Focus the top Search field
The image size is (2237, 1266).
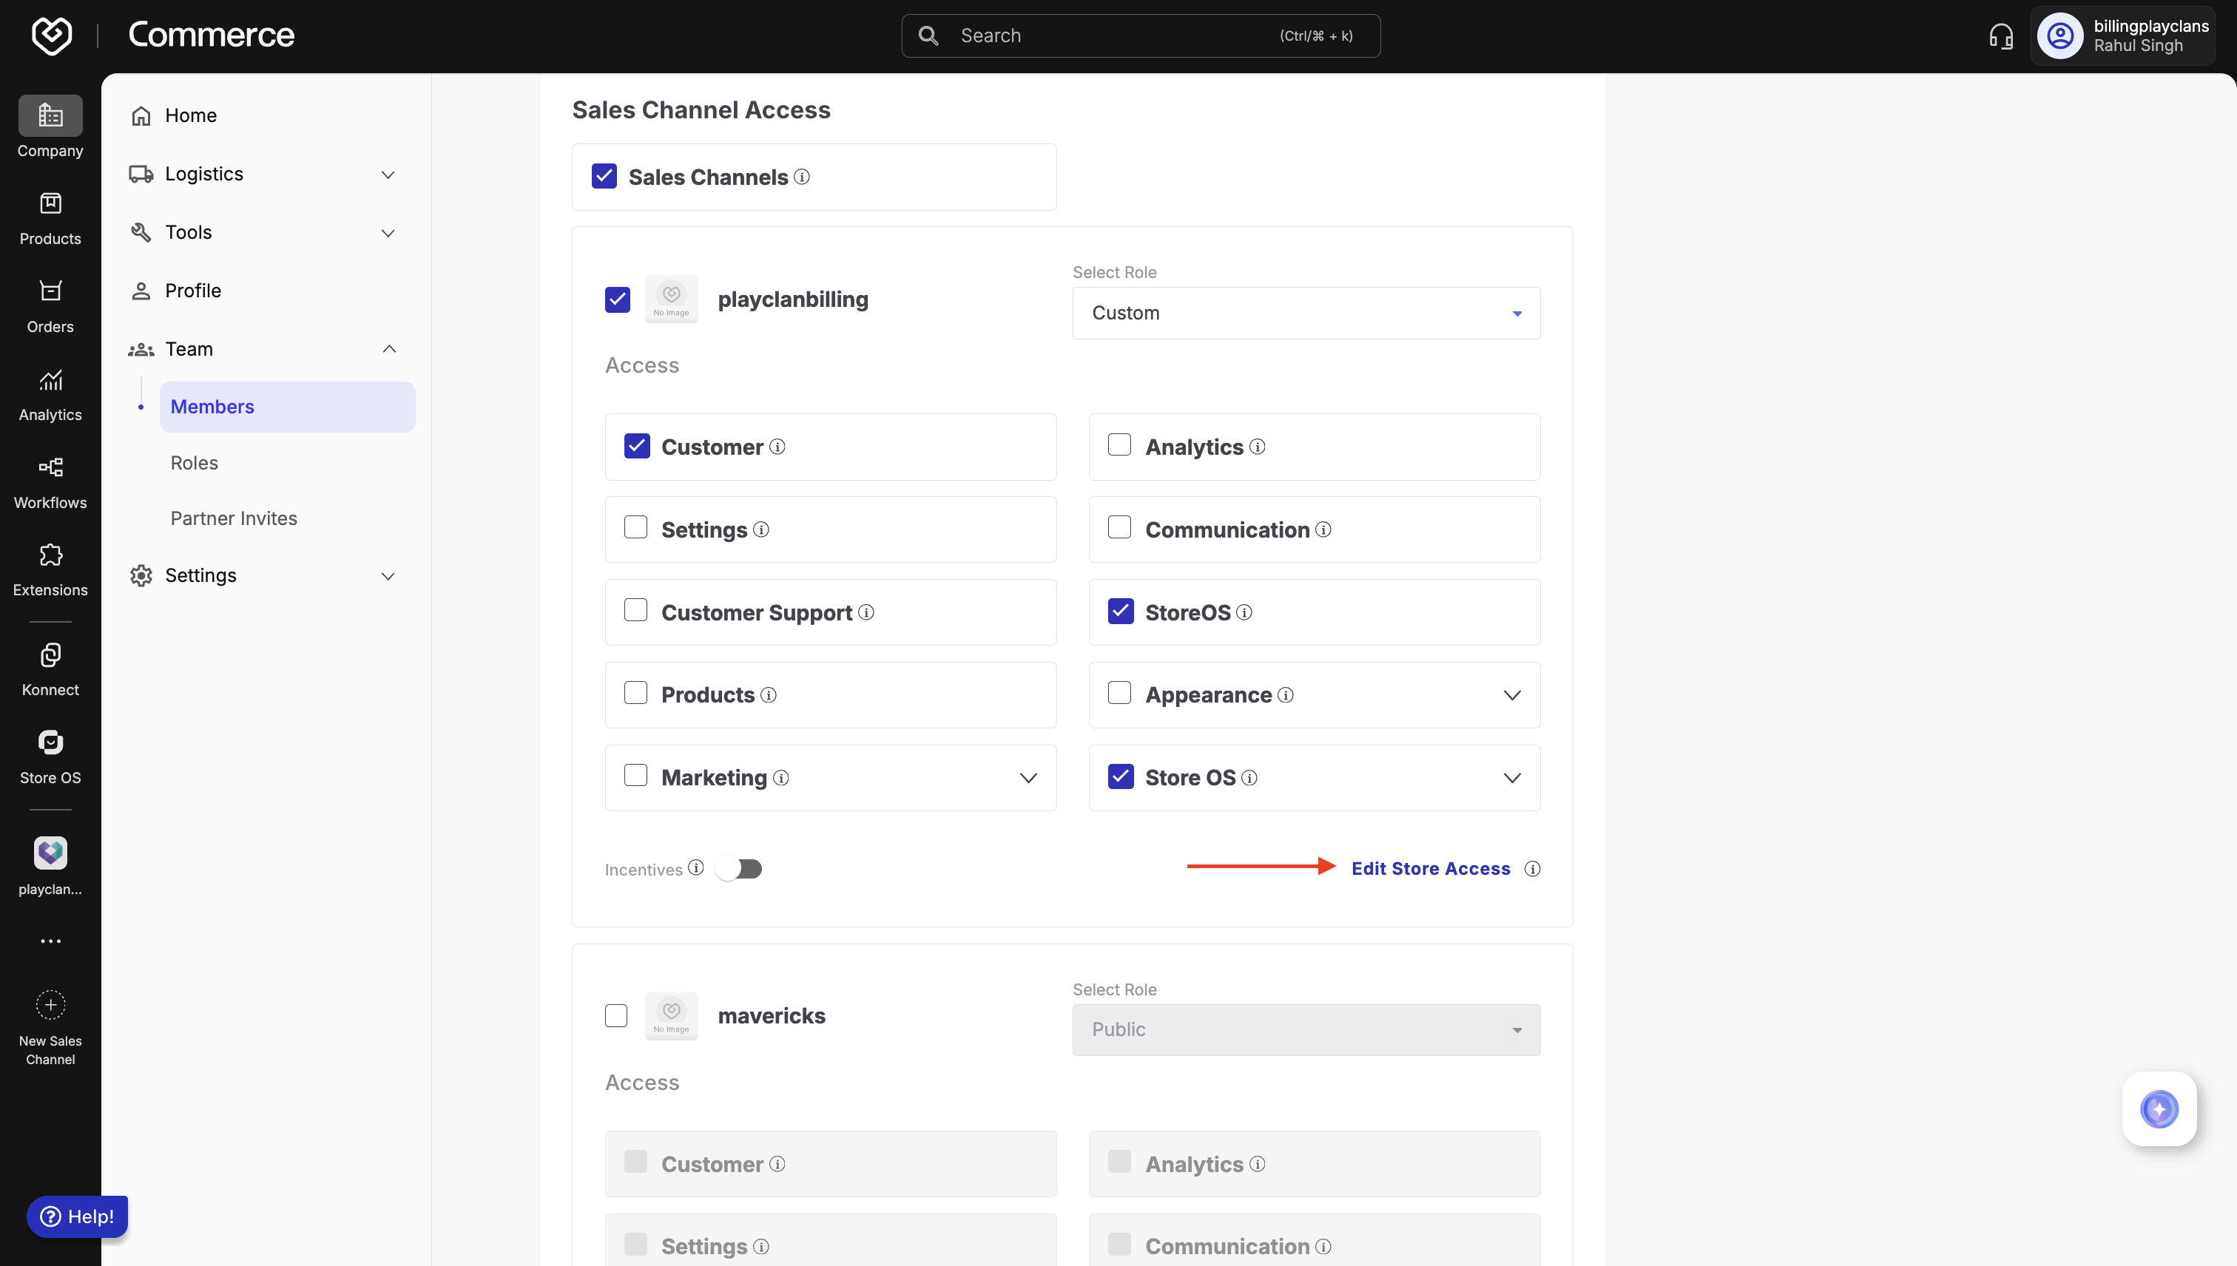click(1139, 35)
